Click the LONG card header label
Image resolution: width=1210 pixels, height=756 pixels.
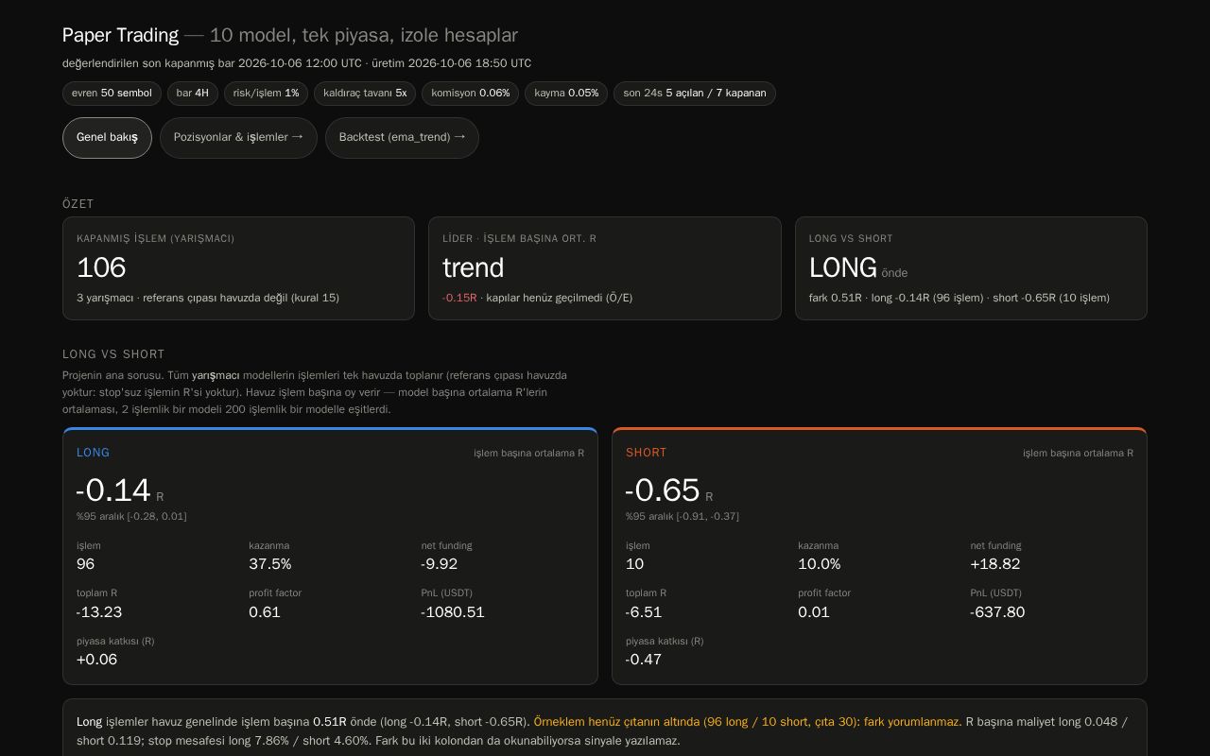coord(93,453)
